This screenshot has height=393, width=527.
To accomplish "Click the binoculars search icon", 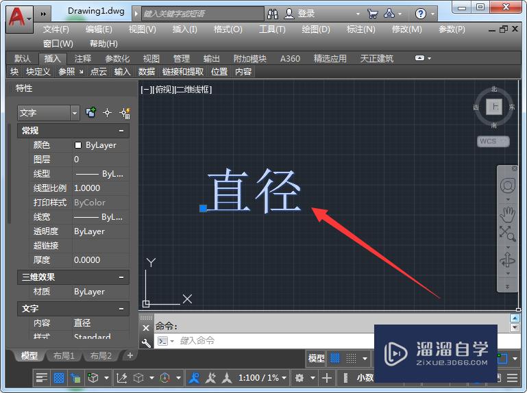I will [x=273, y=14].
